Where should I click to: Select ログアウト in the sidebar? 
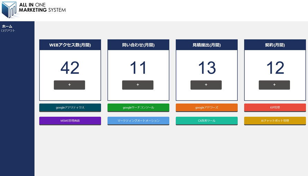point(8,31)
